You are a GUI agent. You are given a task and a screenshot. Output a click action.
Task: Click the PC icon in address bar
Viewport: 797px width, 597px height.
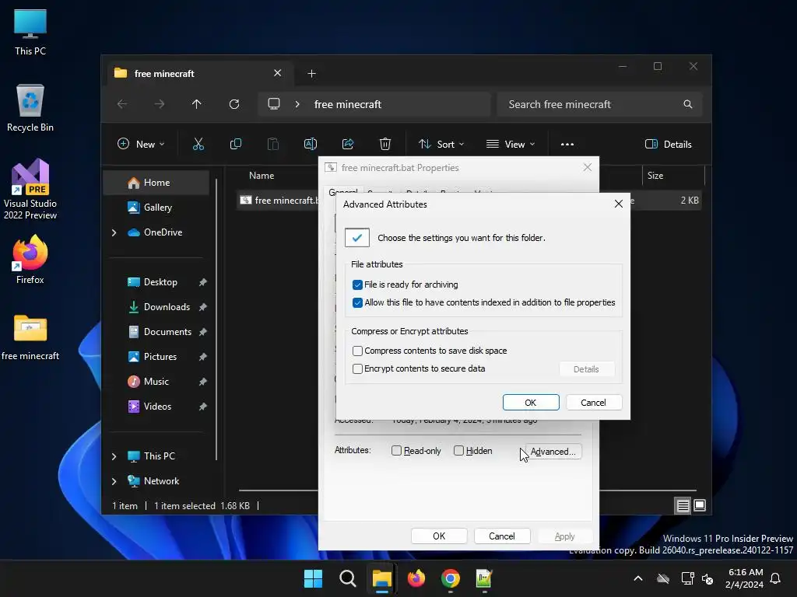pos(274,104)
